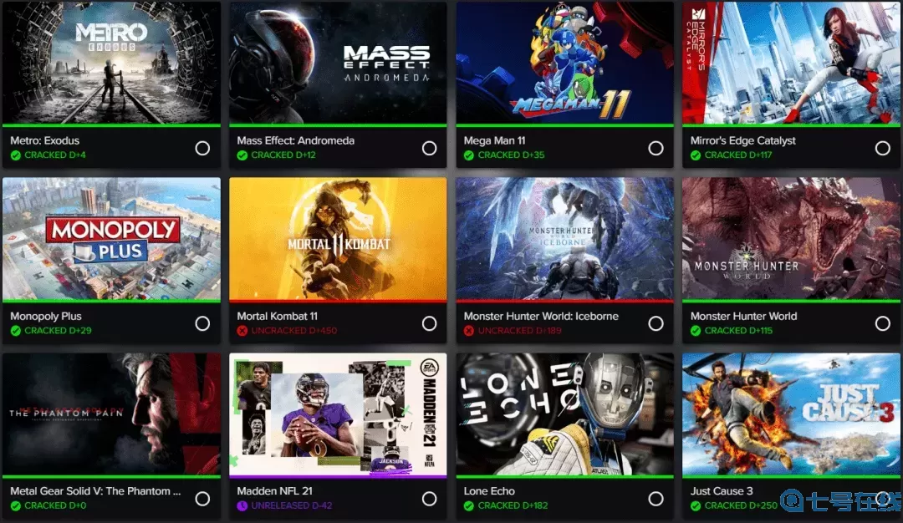This screenshot has height=523, width=903.
Task: Click the green cracked checkmark icon under Metro: Exodus
Action: tap(16, 155)
